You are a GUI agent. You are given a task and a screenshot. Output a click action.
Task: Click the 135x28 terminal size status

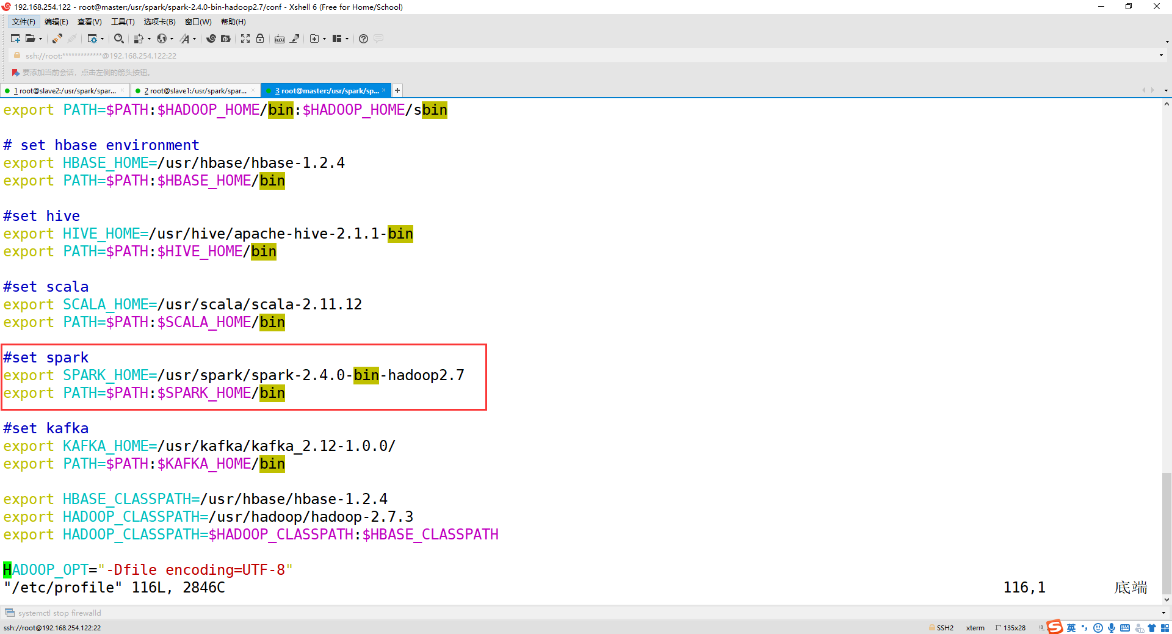pyautogui.click(x=1011, y=627)
